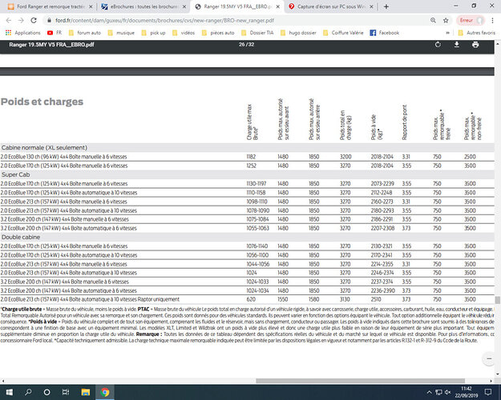This screenshot has height=400, width=501.
Task: Open Cortana circle in the taskbar
Action: point(46,392)
